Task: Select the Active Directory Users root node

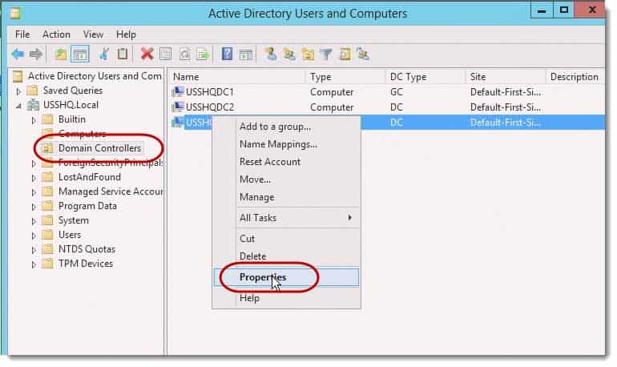Action: [95, 76]
